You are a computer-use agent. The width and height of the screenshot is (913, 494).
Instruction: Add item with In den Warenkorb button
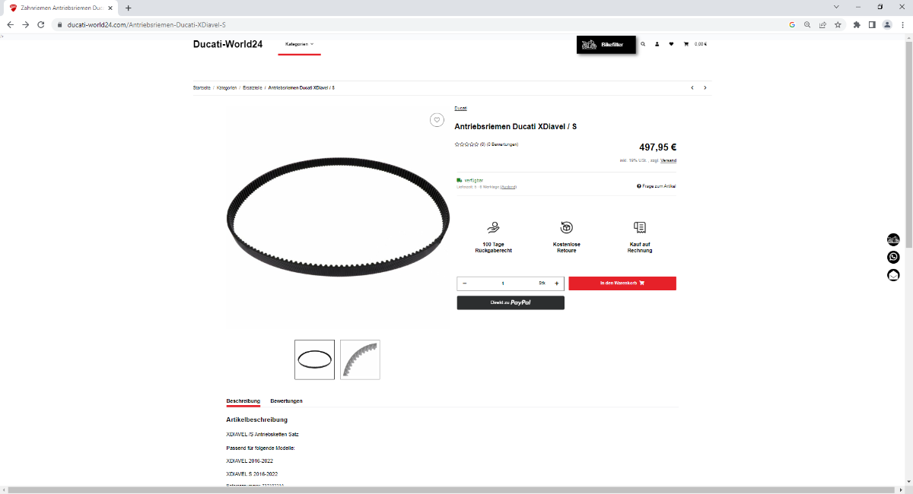[x=622, y=283]
